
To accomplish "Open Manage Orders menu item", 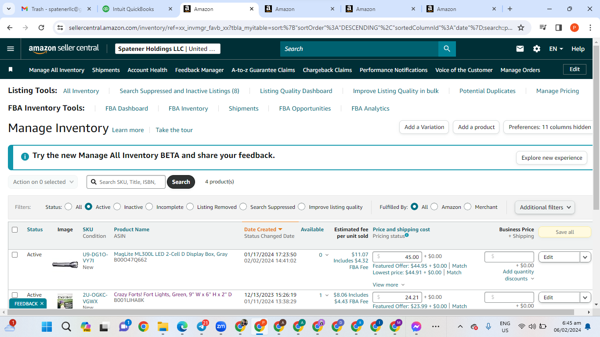I will pos(520,70).
